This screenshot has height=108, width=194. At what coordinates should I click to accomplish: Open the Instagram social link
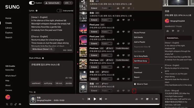11,104
